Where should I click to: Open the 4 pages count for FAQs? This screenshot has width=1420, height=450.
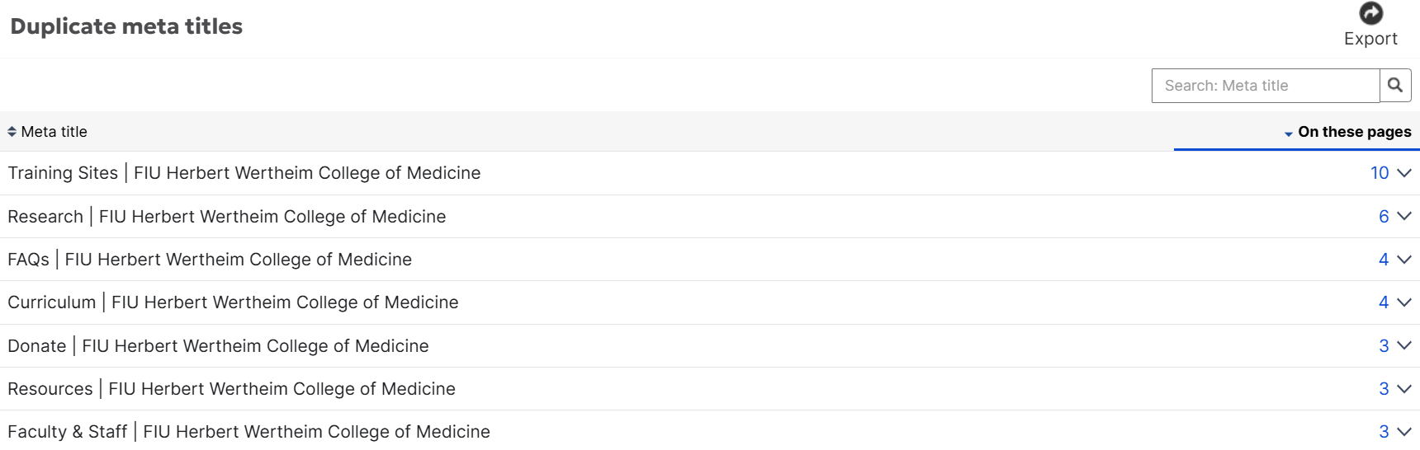coord(1384,260)
